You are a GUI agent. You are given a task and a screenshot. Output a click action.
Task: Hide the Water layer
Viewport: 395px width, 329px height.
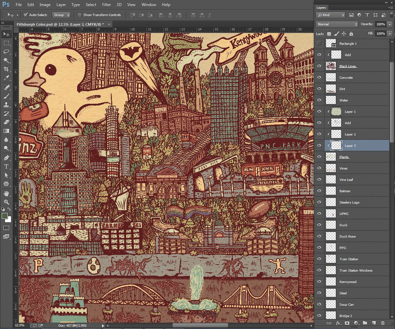click(x=319, y=100)
